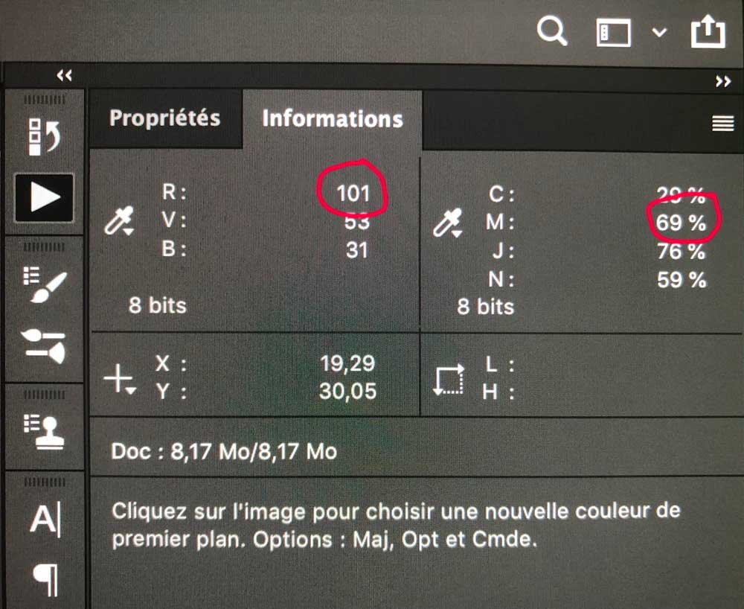Expand the left icon dock arrows
The image size is (744, 609).
pos(65,74)
